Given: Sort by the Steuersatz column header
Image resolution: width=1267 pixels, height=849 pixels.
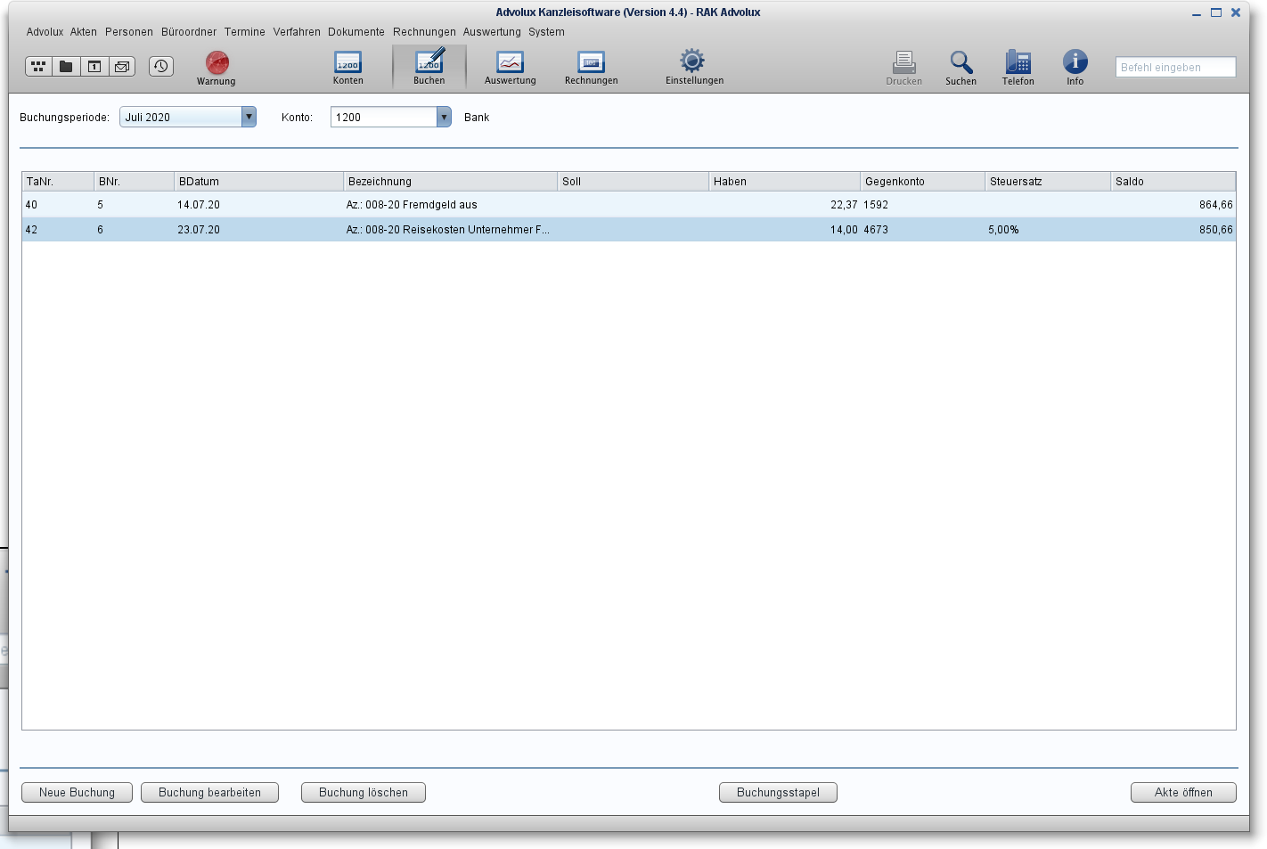Looking at the screenshot, I should [x=1048, y=182].
